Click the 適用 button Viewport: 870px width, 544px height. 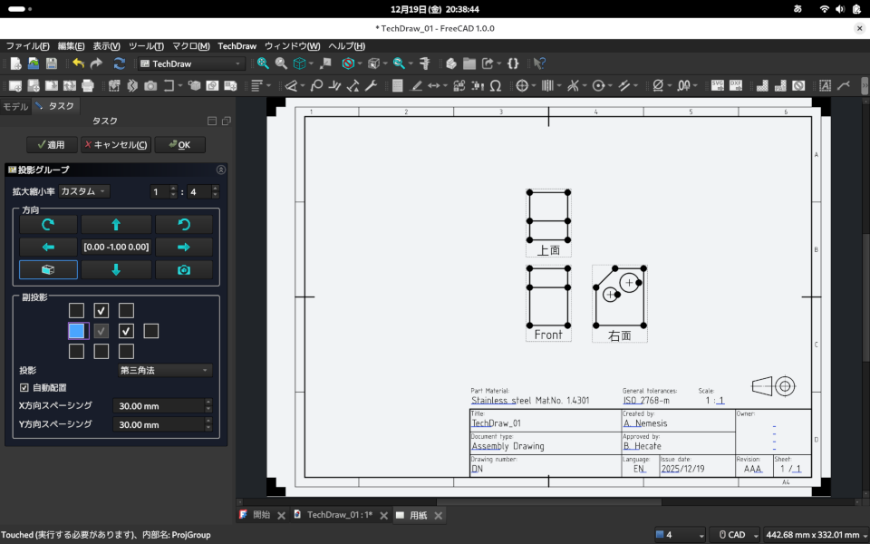pyautogui.click(x=51, y=145)
